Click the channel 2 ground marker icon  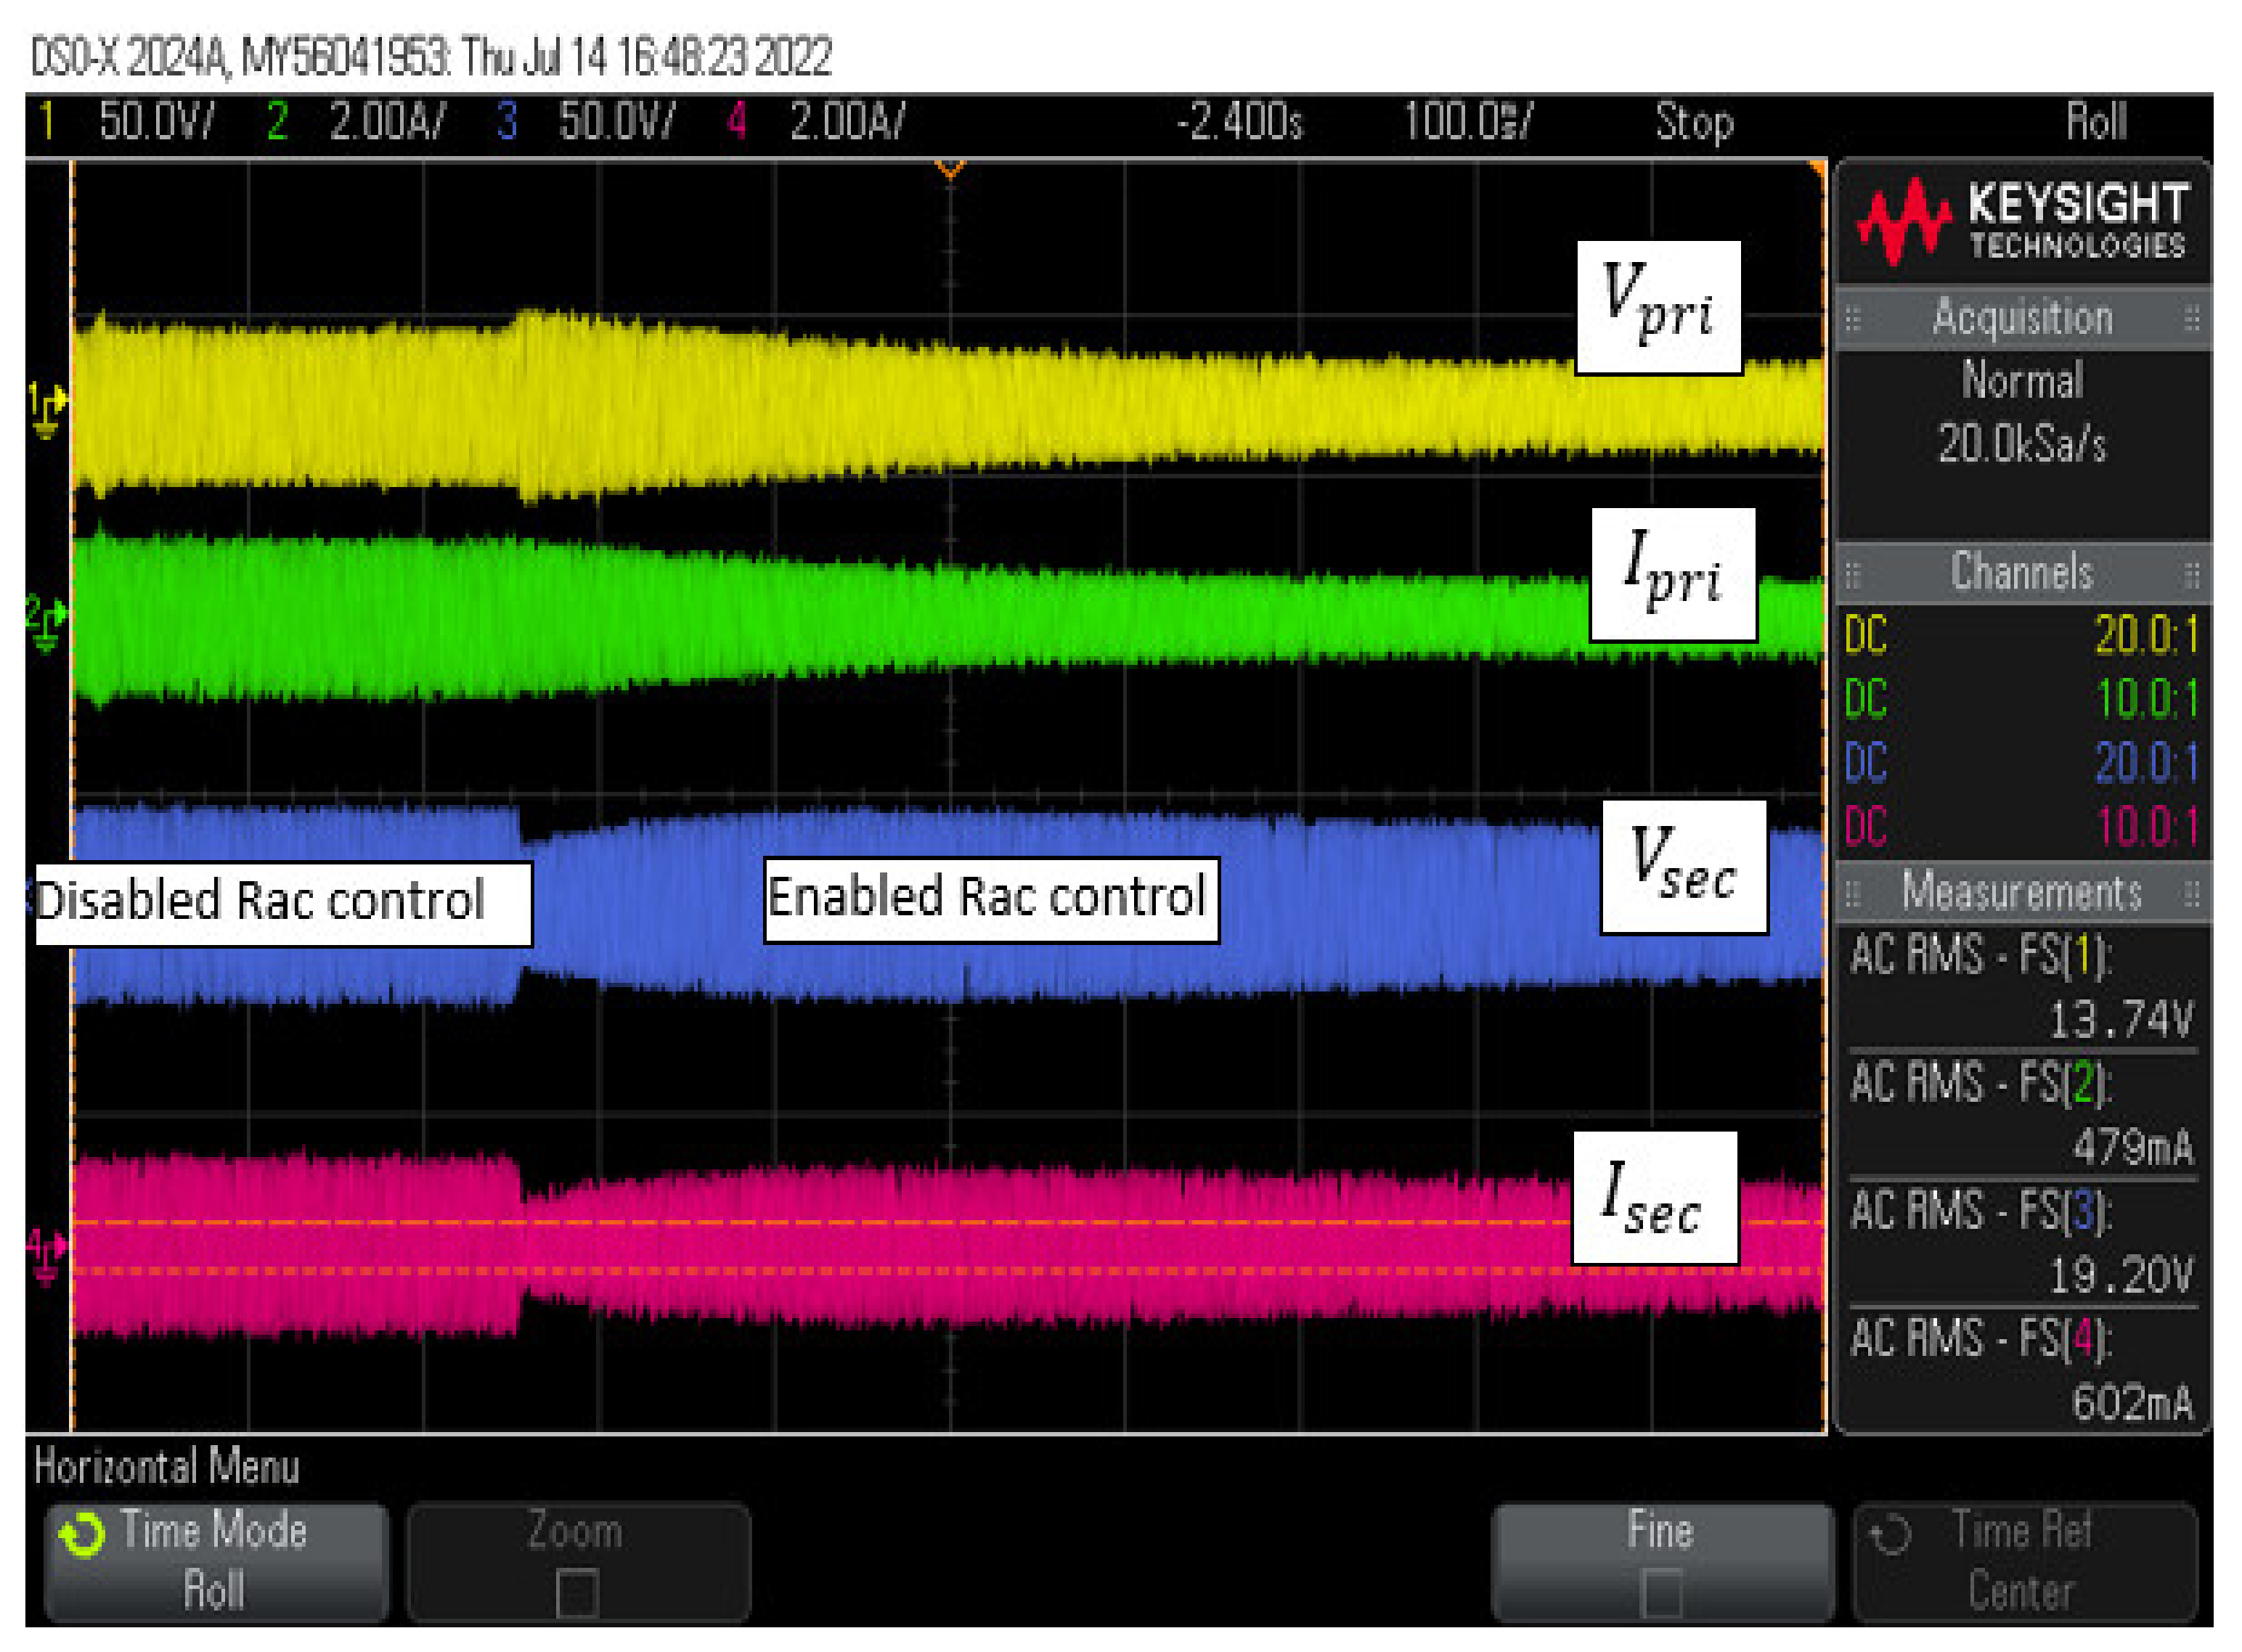tap(46, 622)
